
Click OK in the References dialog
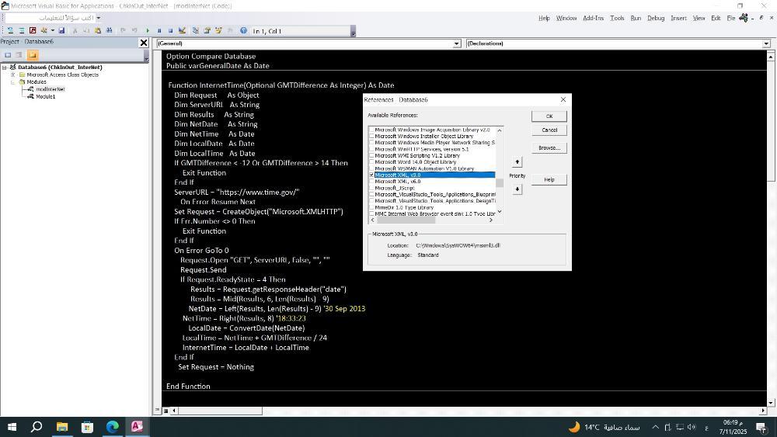pos(549,116)
